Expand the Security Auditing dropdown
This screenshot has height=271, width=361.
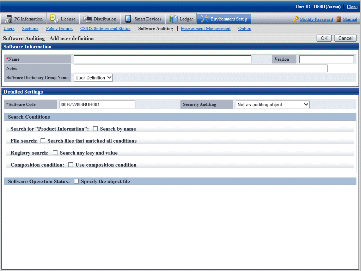point(273,104)
